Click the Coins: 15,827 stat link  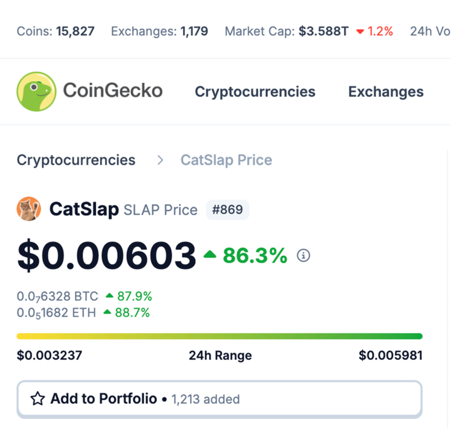pyautogui.click(x=56, y=31)
